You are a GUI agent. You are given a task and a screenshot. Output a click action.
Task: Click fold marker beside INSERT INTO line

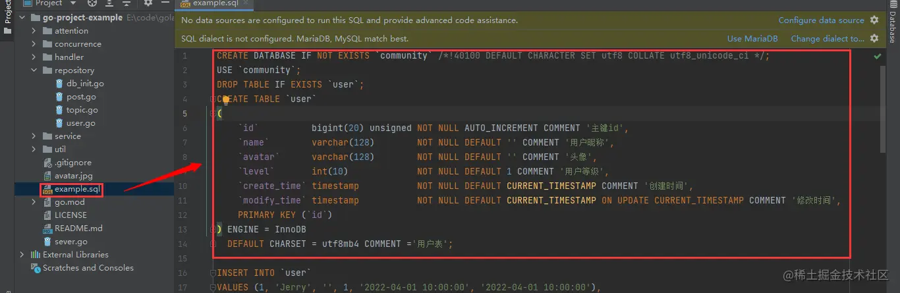point(212,273)
